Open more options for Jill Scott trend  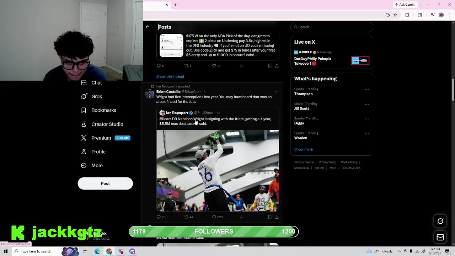[367, 104]
